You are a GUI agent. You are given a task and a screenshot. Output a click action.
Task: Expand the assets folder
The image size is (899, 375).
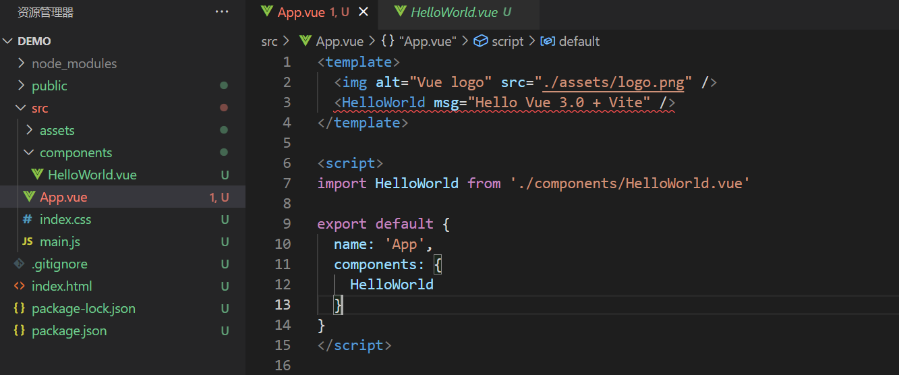(29, 130)
